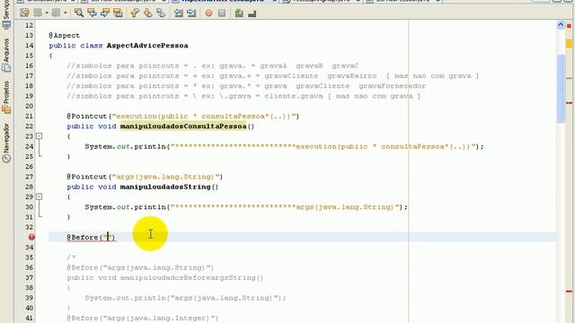
Task: Place cursor inside @Before quotes
Action: [x=108, y=237]
